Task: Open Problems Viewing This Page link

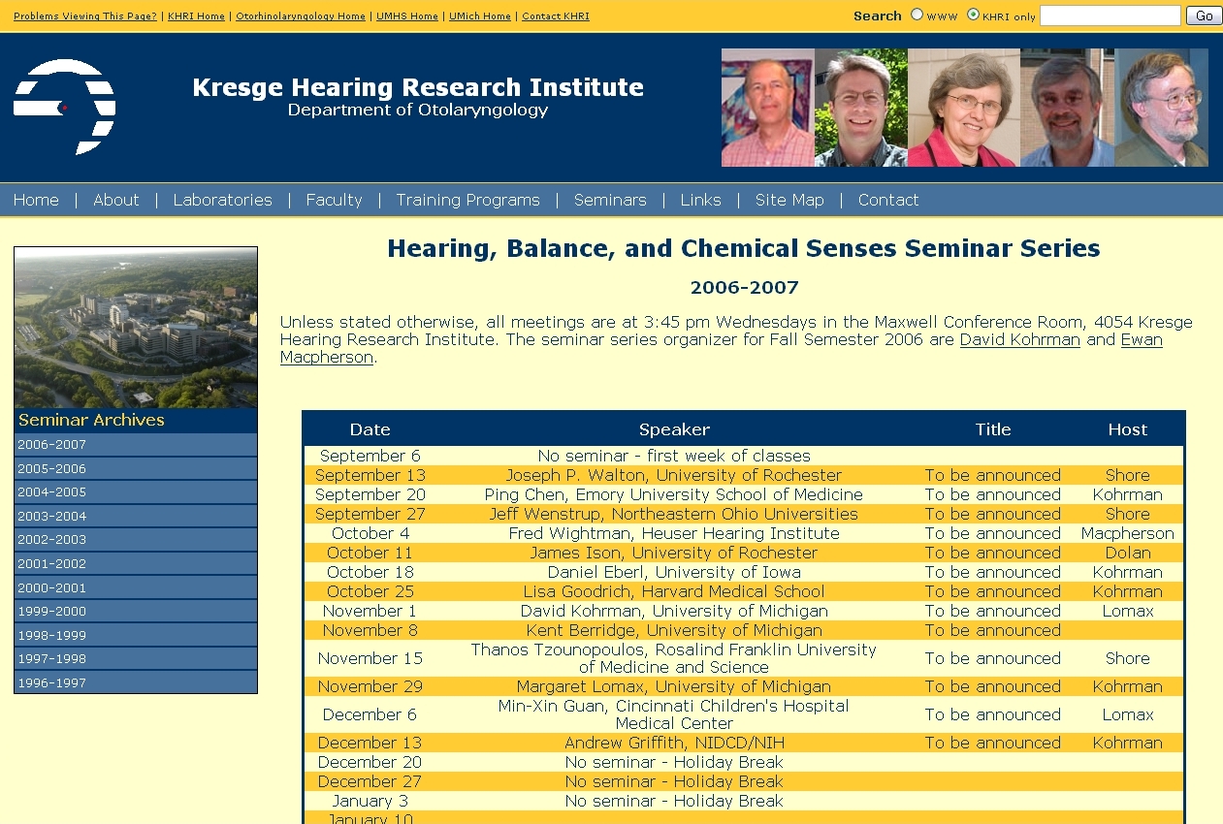Action: 85,16
